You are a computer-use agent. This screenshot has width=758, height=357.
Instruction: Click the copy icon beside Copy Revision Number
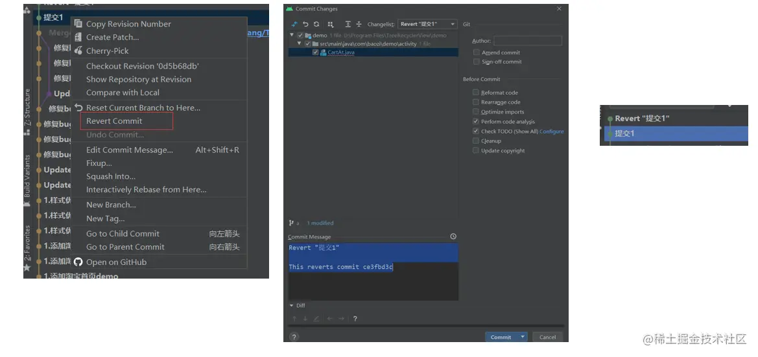pos(78,23)
